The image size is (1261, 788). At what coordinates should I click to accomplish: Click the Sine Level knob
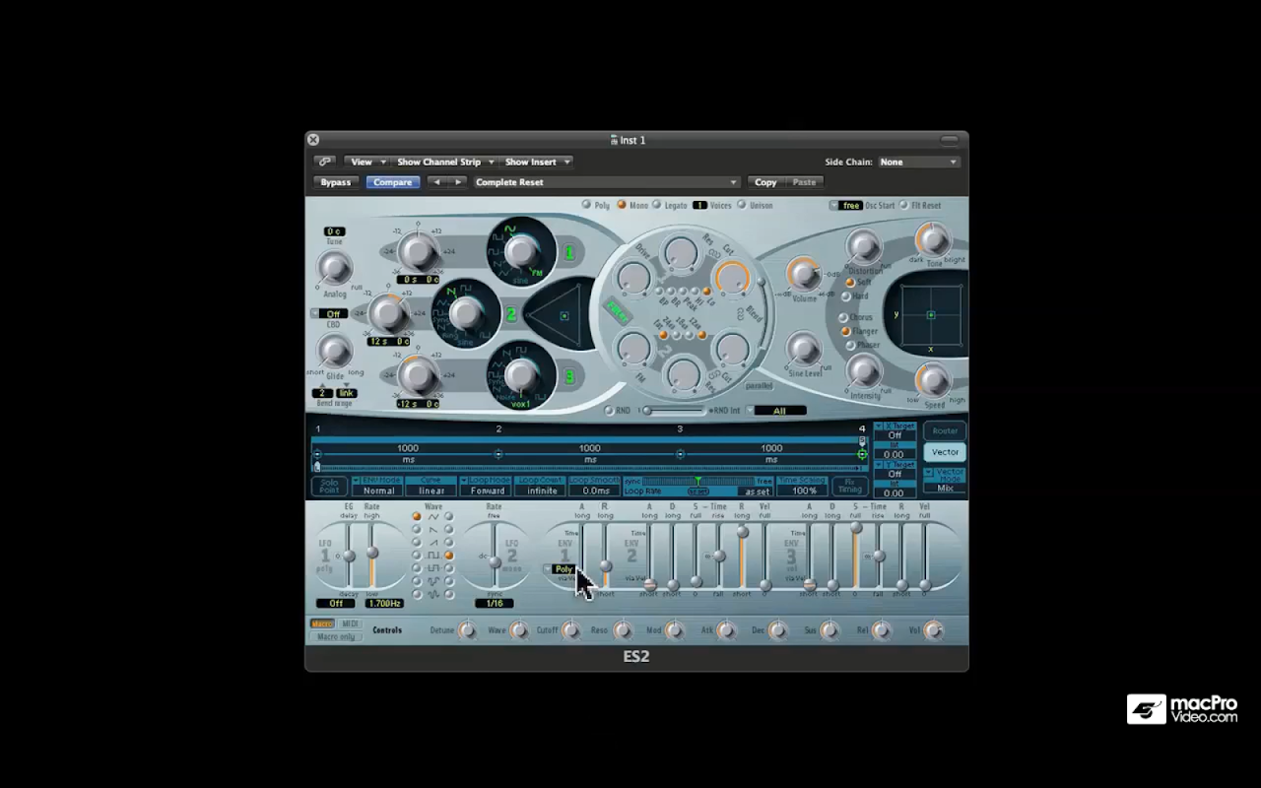(804, 349)
